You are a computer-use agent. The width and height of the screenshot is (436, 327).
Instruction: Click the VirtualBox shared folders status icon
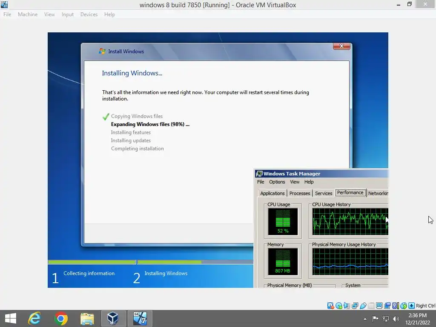[371, 306]
